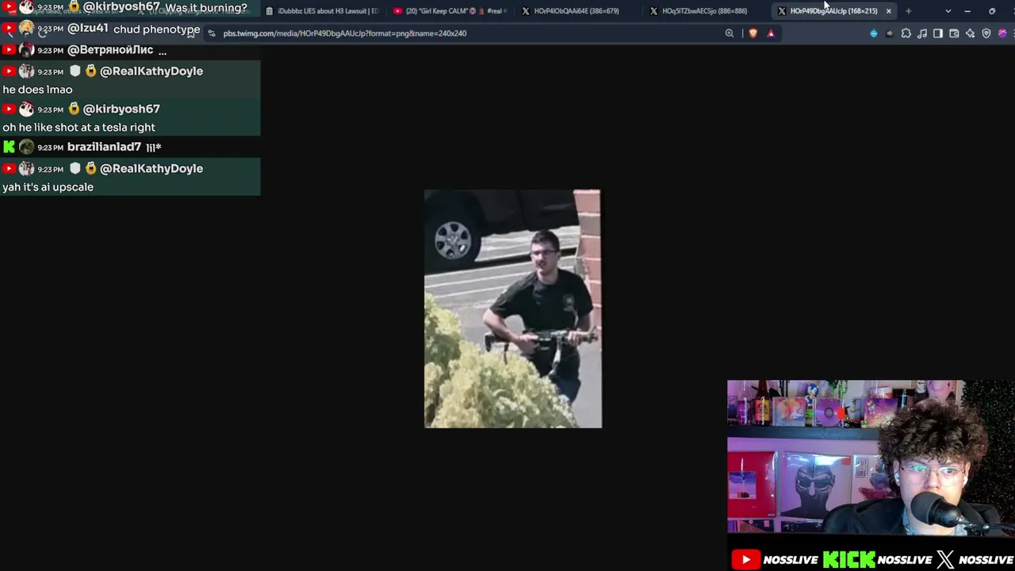Click the moderator shield badge above "yah it's ai upscale"
This screenshot has height=571, width=1015.
[x=75, y=168]
